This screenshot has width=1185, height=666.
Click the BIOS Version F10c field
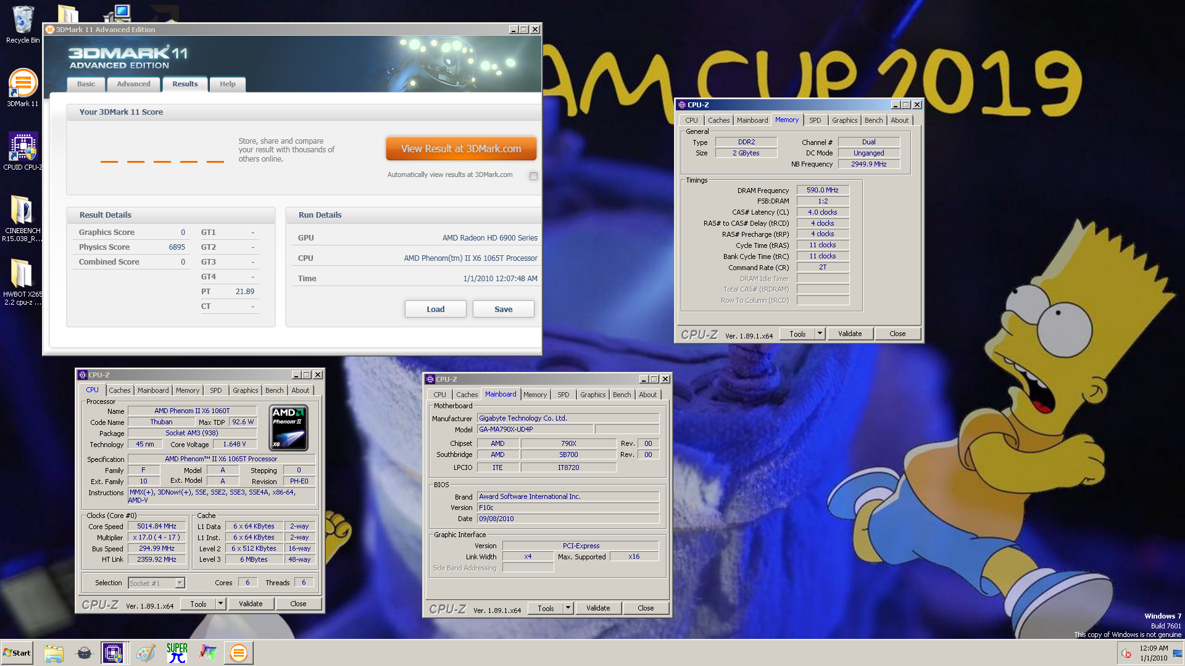[568, 508]
